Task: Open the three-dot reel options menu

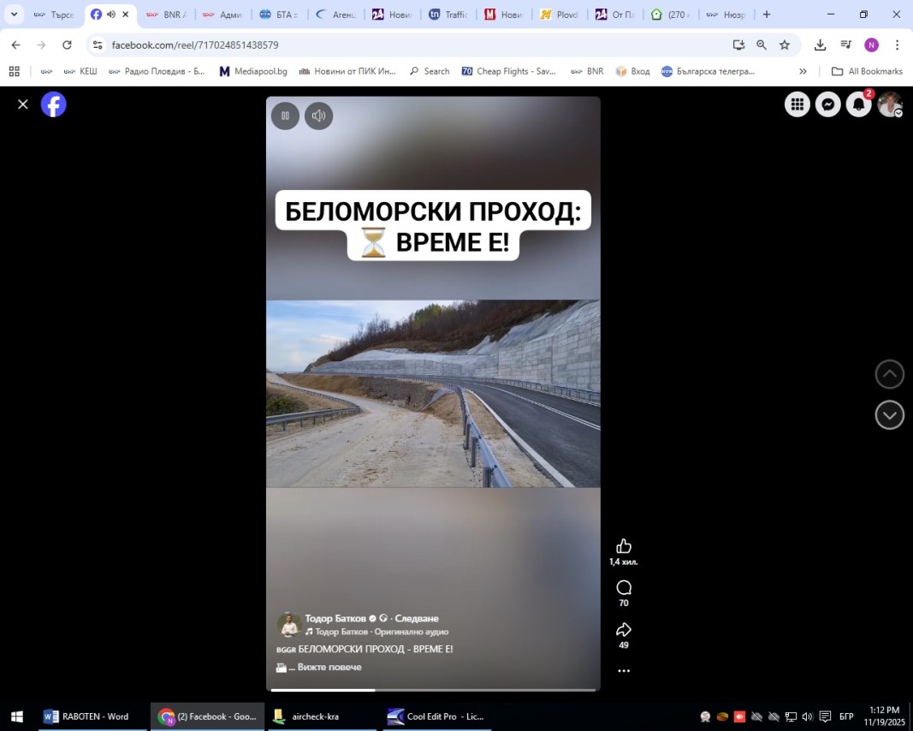Action: pyautogui.click(x=624, y=671)
